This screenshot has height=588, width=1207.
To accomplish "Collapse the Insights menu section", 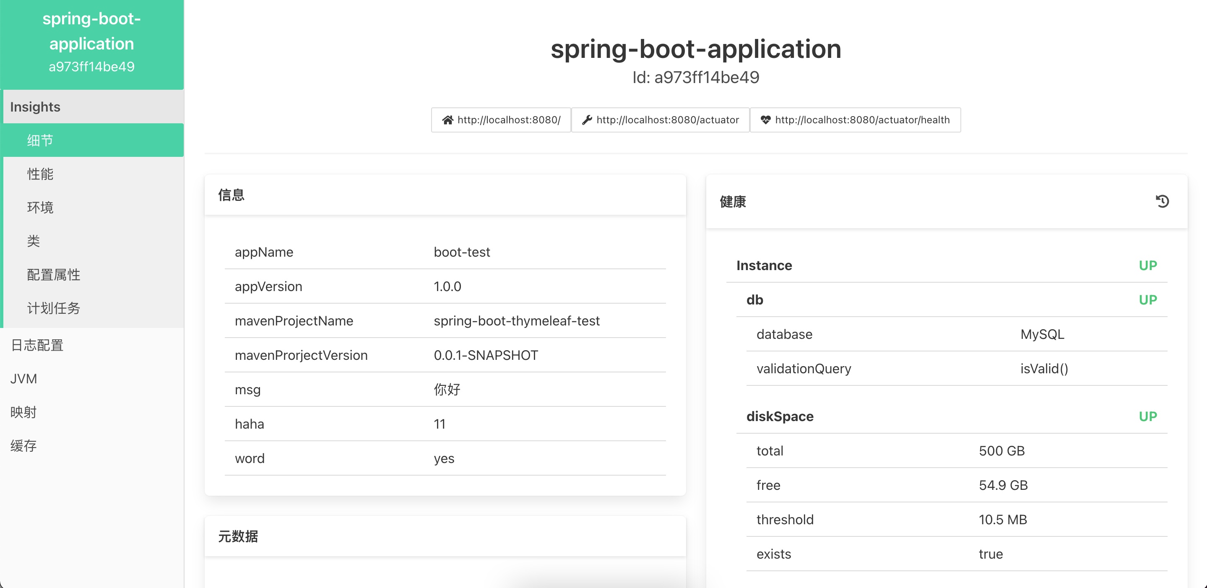I will (x=35, y=107).
